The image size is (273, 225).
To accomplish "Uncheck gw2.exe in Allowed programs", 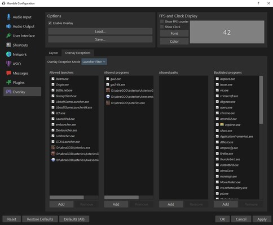I will coord(108,79).
